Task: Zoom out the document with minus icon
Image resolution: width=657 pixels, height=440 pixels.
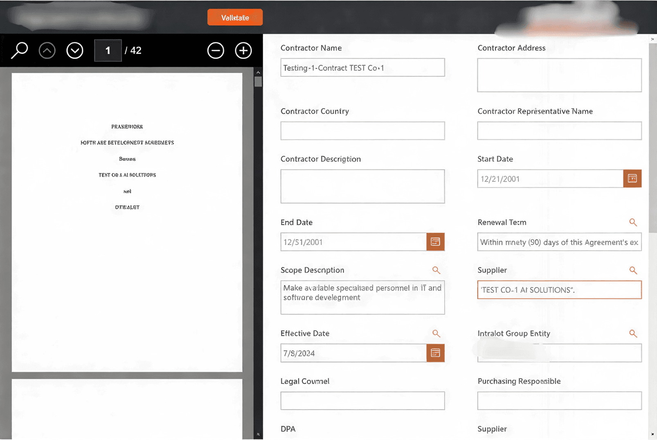Action: (216, 51)
